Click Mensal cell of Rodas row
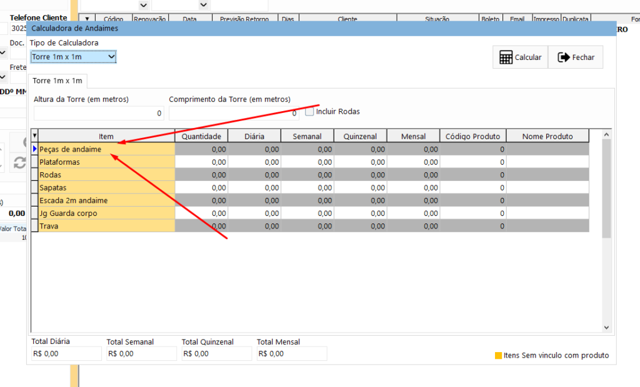Image resolution: width=640 pixels, height=387 pixels. click(x=414, y=175)
